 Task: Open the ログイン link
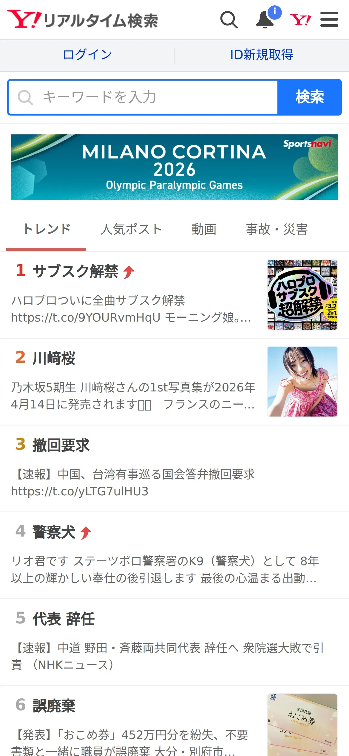[87, 55]
